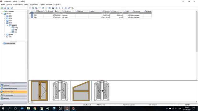Select the Конструкции panel button
Image resolution: width=198 pixels, height=111 pixels.
click(14, 92)
